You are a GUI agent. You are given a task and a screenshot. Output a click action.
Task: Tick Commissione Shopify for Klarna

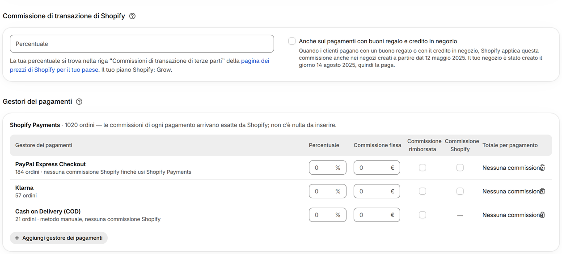(460, 191)
